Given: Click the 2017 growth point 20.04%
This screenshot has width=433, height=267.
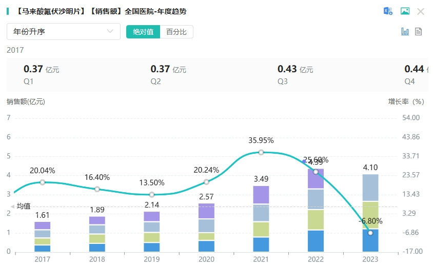Looking at the screenshot, I should pos(42,182).
